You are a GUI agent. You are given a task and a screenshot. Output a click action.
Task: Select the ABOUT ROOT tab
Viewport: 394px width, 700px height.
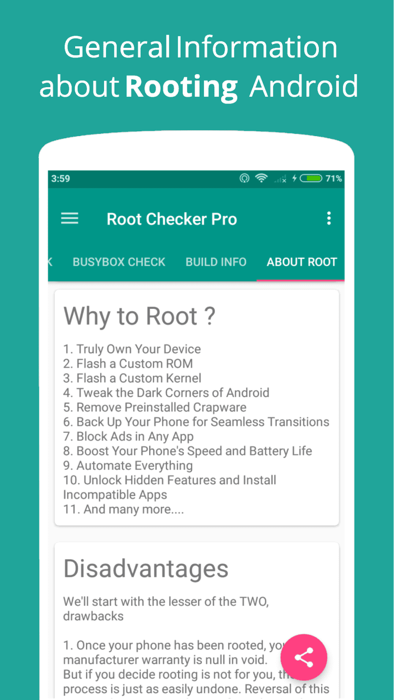(302, 262)
